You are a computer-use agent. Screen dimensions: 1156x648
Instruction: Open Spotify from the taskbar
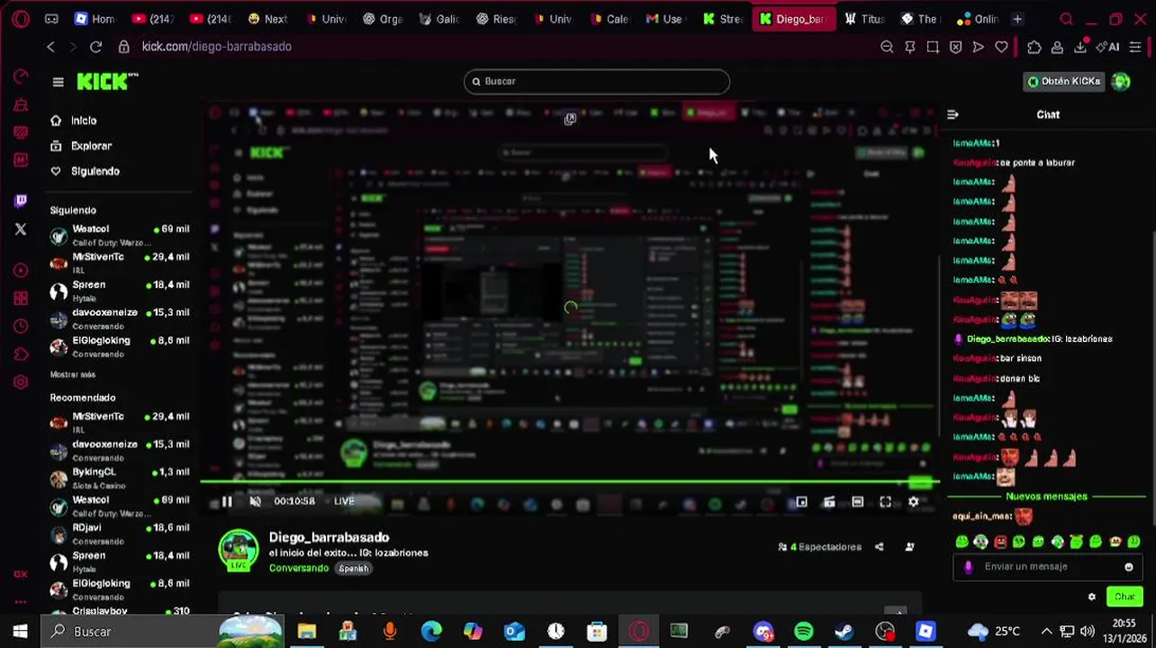pyautogui.click(x=803, y=632)
